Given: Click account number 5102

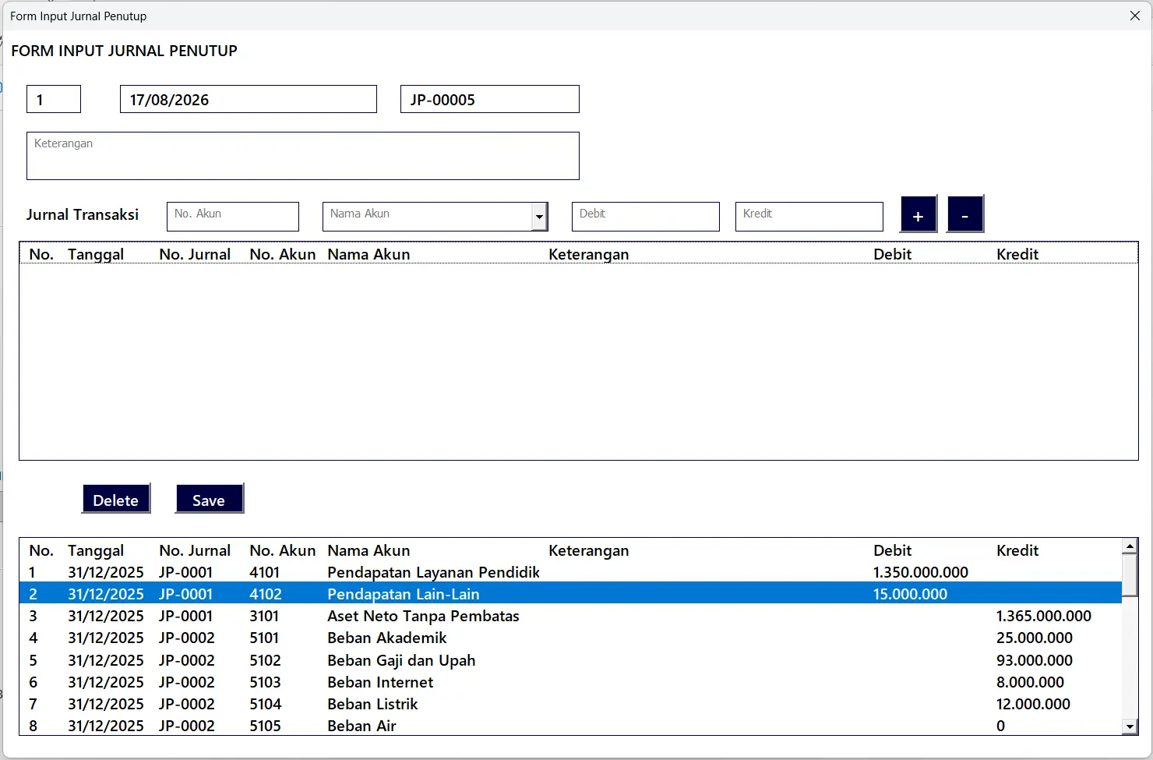Looking at the screenshot, I should point(265,660).
